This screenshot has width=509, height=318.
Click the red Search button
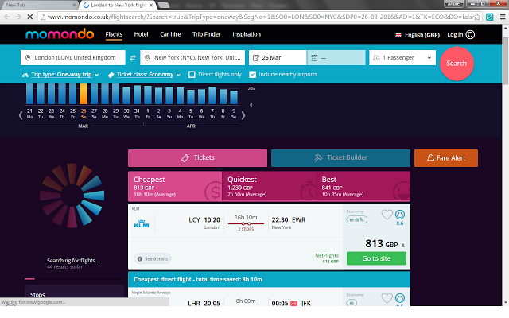click(457, 64)
